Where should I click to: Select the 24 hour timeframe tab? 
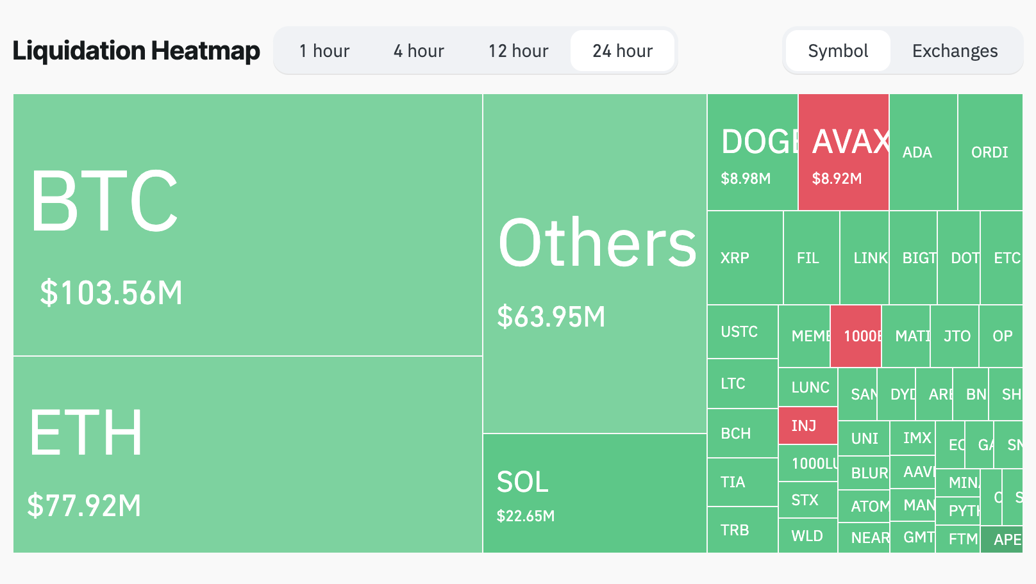[x=622, y=51]
